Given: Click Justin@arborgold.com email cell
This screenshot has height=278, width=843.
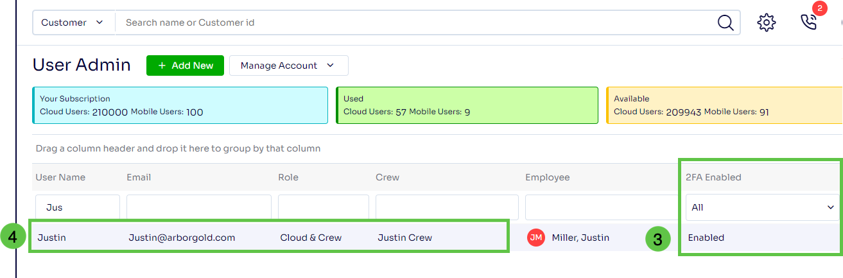Looking at the screenshot, I should [x=182, y=238].
